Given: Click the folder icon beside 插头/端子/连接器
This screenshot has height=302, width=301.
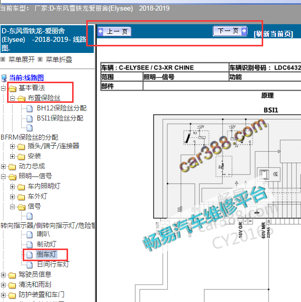Looking at the screenshot, I should (21, 147).
